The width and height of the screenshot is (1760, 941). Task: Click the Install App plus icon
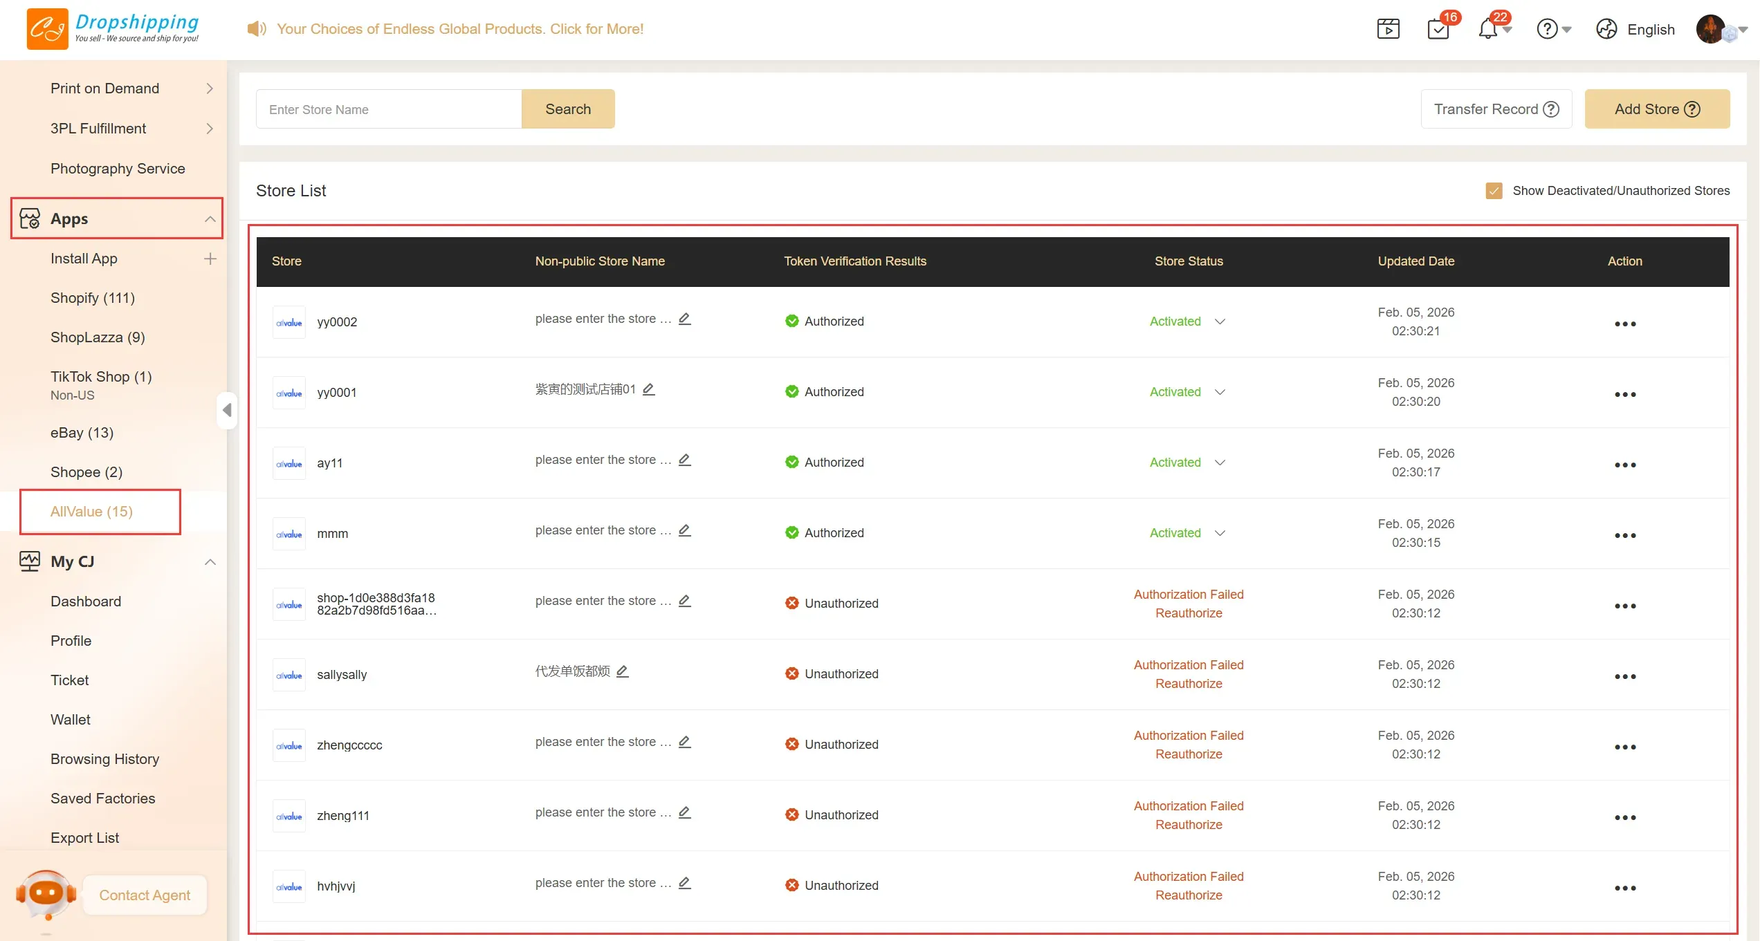pyautogui.click(x=210, y=259)
